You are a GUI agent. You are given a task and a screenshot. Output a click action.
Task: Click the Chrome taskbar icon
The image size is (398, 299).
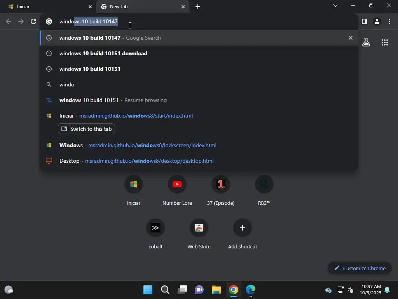[x=234, y=290]
